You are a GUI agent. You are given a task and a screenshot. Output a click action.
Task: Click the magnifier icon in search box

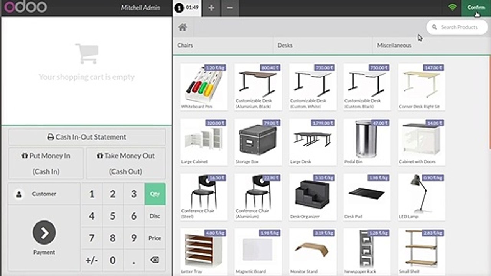(x=434, y=27)
